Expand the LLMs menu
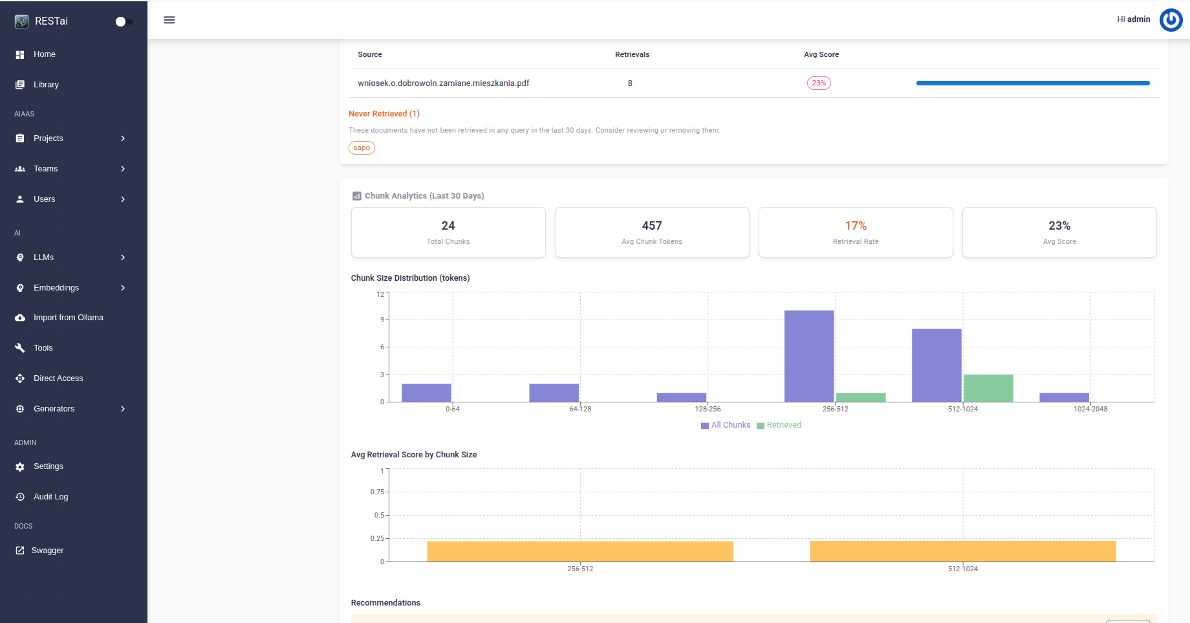 43,257
